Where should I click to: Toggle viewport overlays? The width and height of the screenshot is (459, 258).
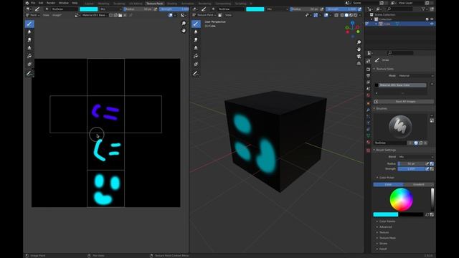tap(326, 15)
